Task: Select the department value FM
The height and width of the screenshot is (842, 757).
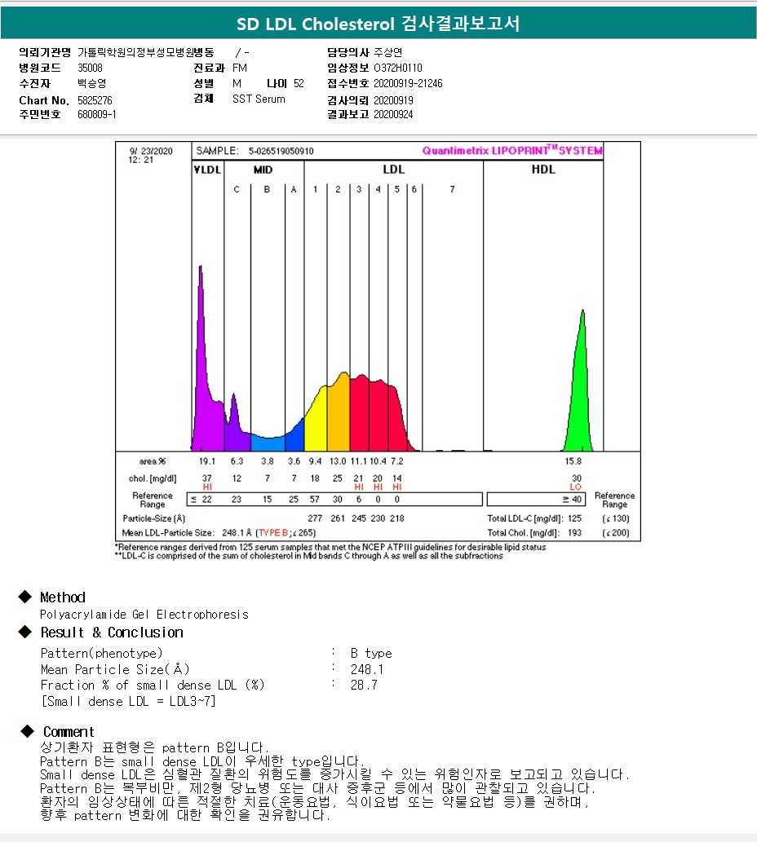Action: coord(240,68)
